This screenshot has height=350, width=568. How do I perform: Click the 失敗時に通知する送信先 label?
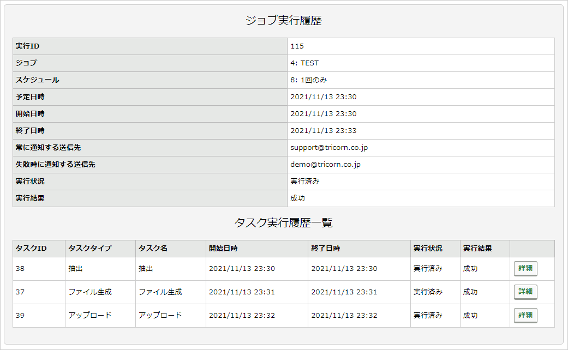point(56,164)
